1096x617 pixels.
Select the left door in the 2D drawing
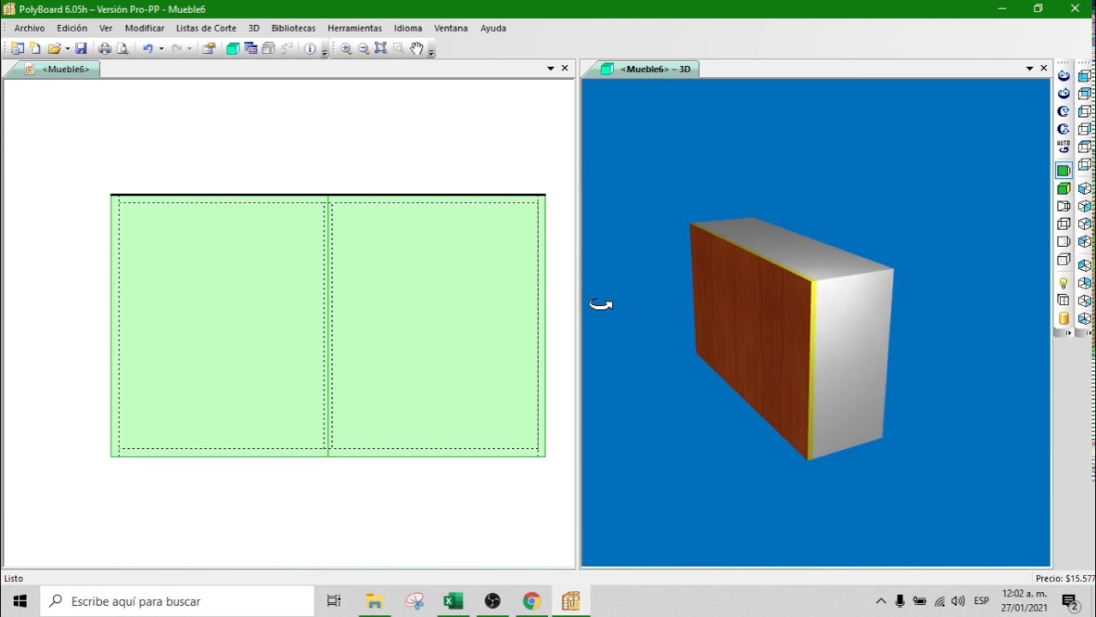(x=220, y=326)
